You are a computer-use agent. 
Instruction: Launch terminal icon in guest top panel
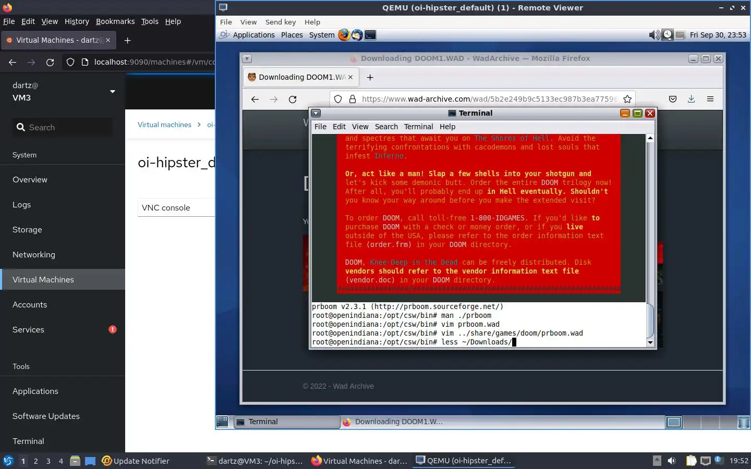coord(370,35)
